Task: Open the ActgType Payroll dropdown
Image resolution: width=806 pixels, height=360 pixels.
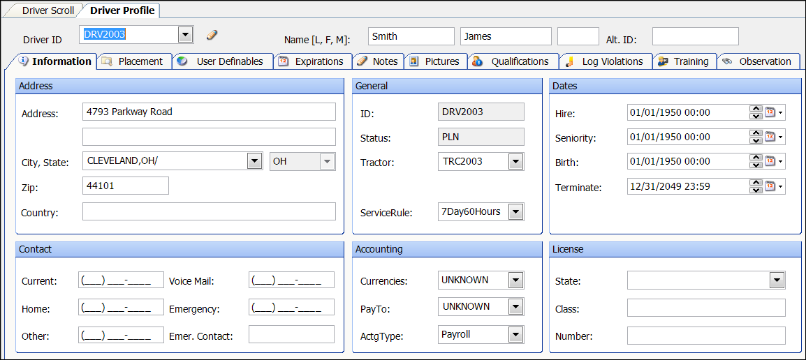Action: (515, 335)
